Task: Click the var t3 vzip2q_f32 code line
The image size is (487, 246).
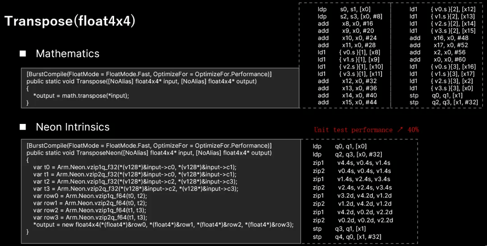Action: coord(135,189)
